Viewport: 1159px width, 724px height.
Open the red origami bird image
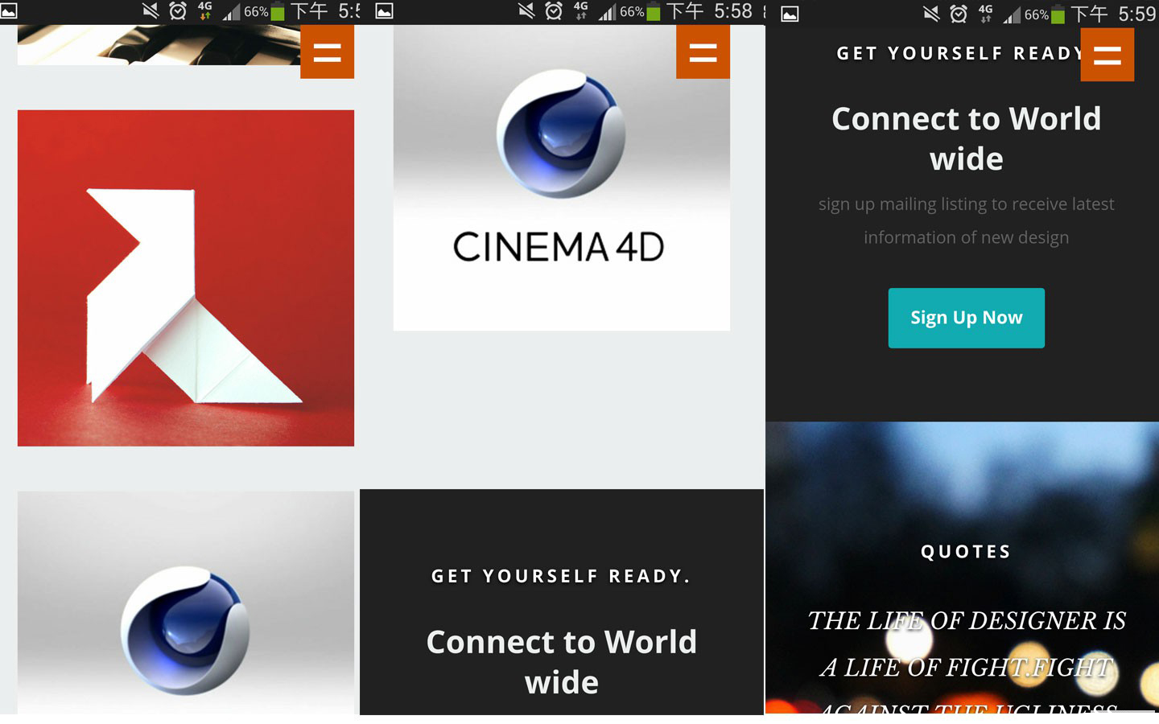click(x=186, y=278)
